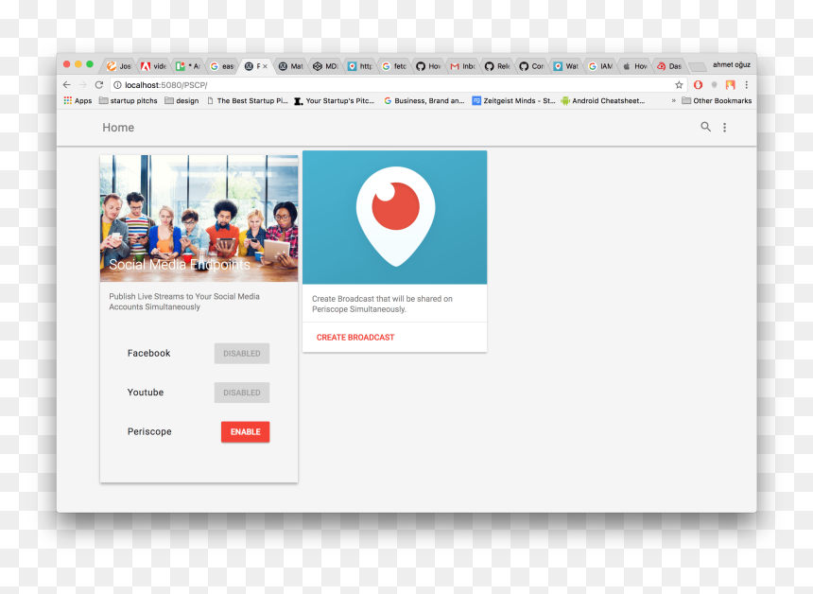Click the Home title text

[x=118, y=128]
